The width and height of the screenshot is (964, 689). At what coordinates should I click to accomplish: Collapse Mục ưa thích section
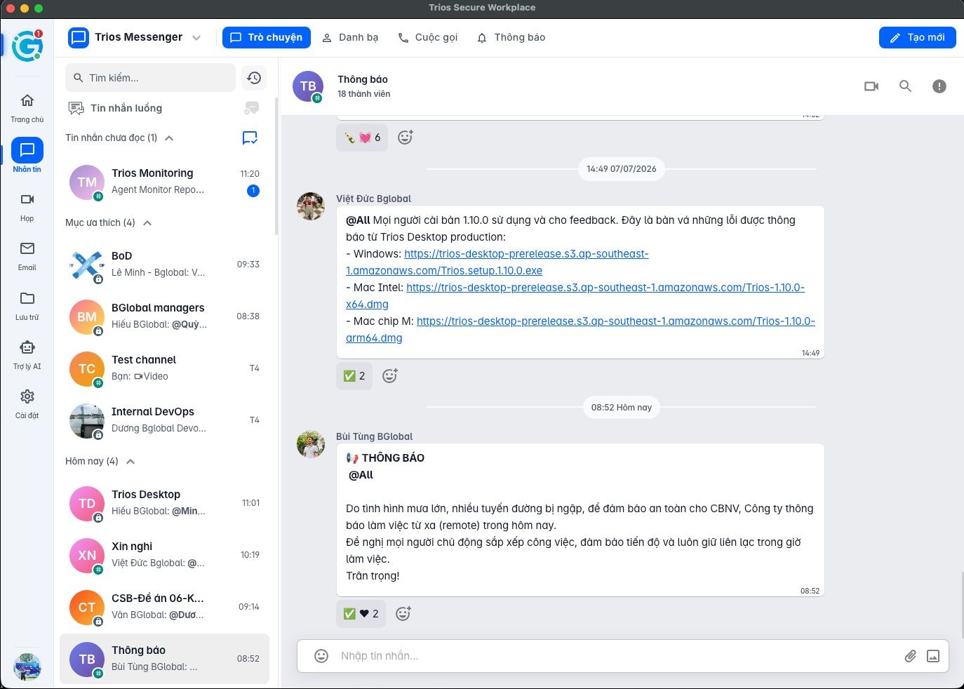pos(147,223)
